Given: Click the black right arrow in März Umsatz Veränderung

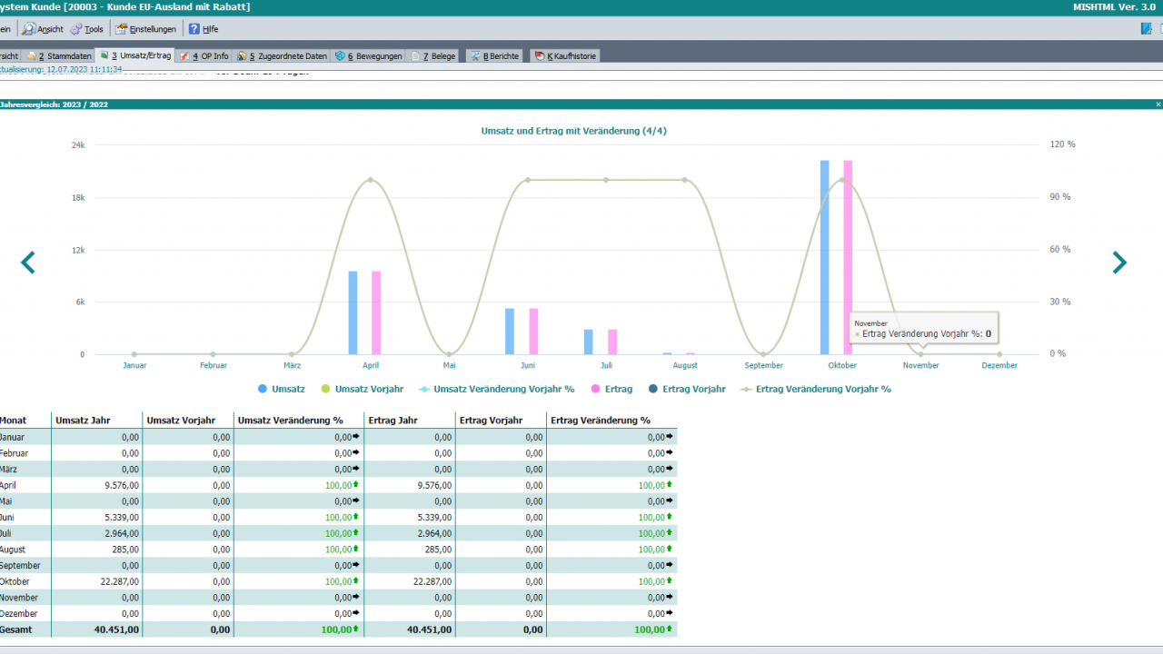Looking at the screenshot, I should (356, 469).
